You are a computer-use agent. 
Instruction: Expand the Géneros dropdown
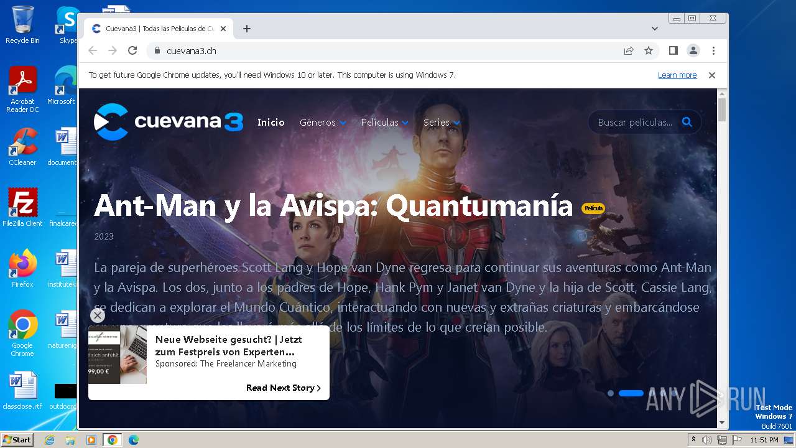point(323,123)
